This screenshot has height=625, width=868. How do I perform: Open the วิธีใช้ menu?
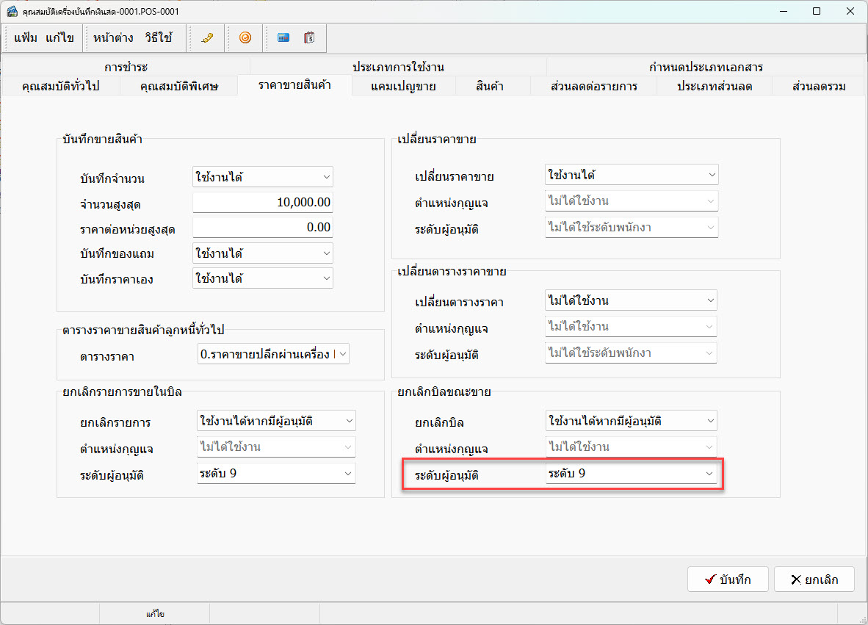159,38
